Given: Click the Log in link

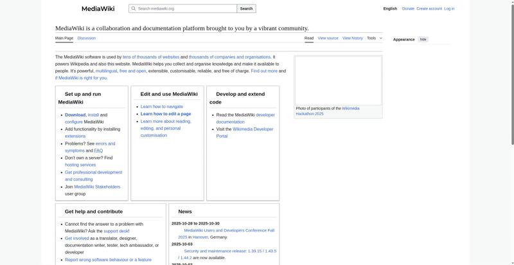Looking at the screenshot, I should click(x=449, y=9).
